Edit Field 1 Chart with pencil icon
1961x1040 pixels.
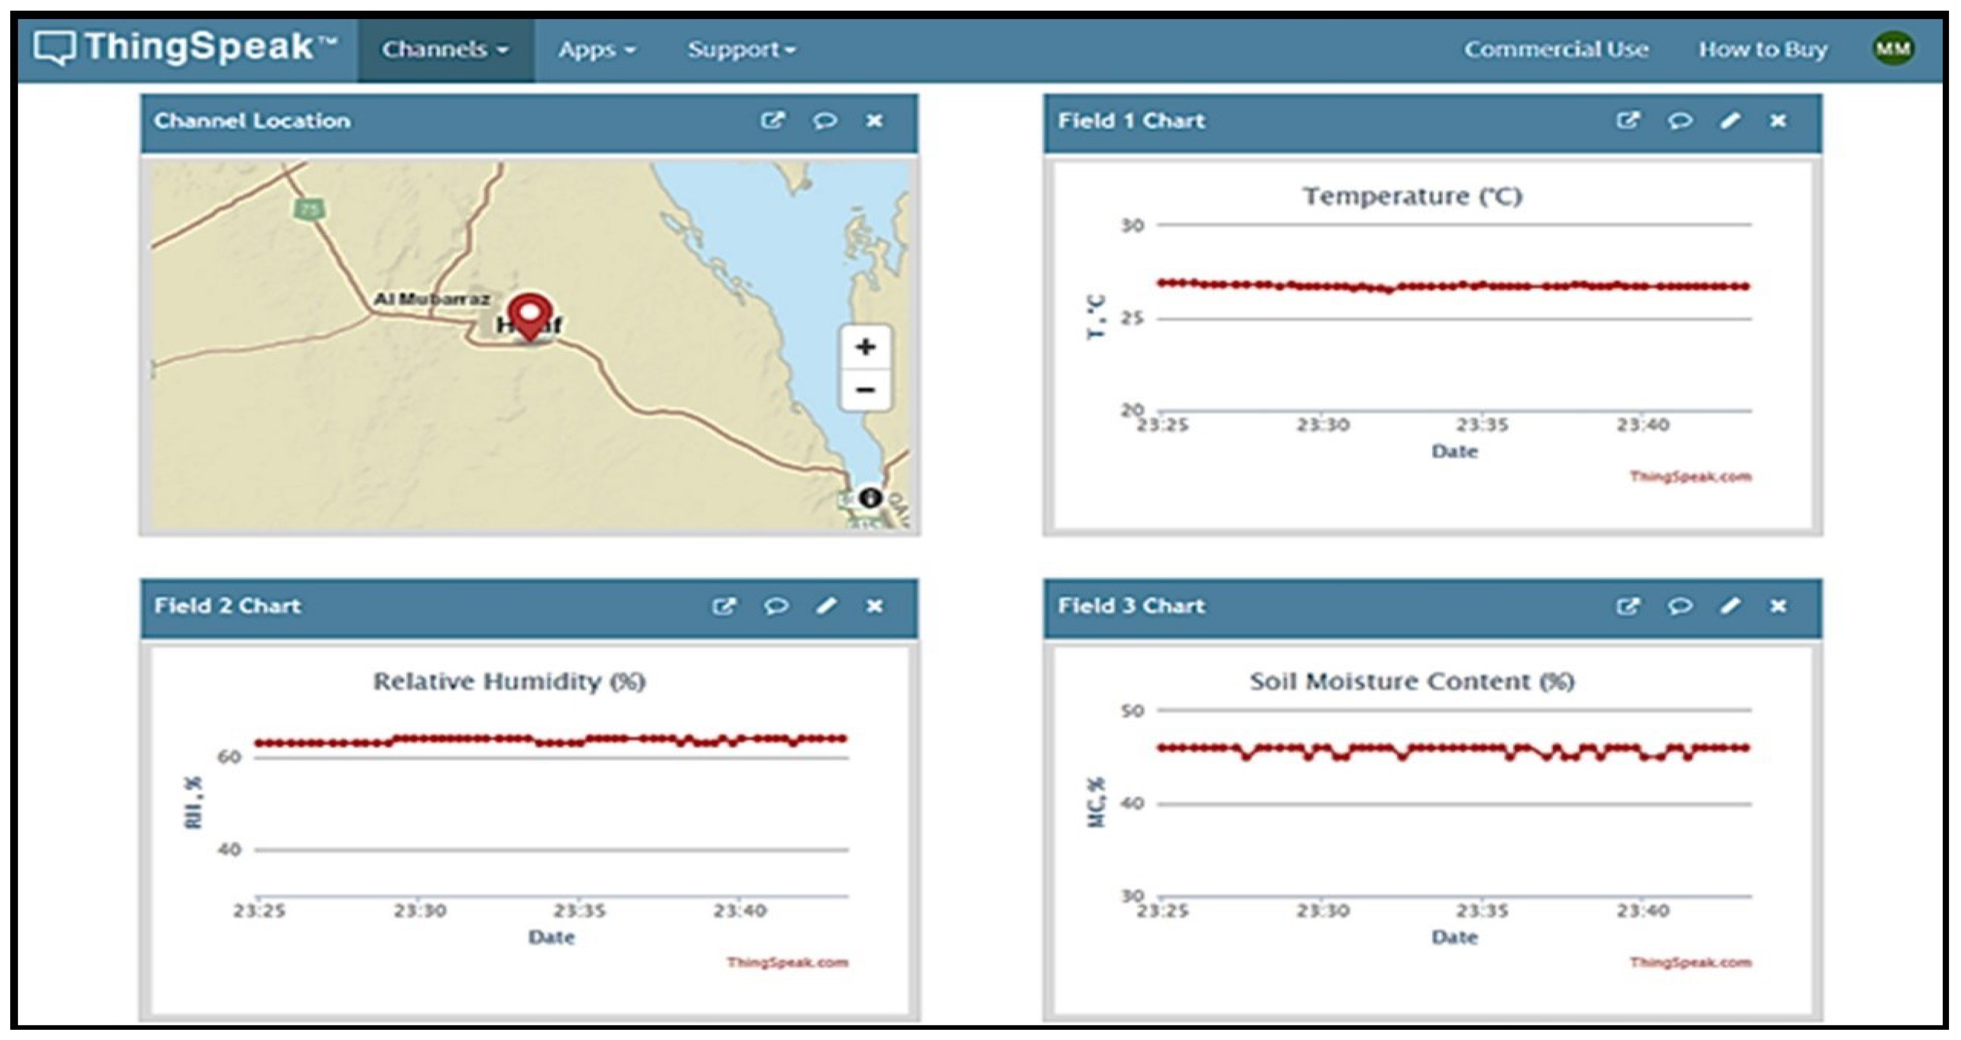tap(1730, 121)
